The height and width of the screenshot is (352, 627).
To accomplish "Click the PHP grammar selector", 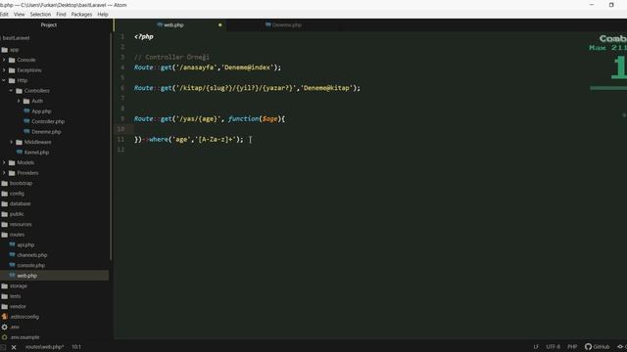I will click(x=572, y=347).
